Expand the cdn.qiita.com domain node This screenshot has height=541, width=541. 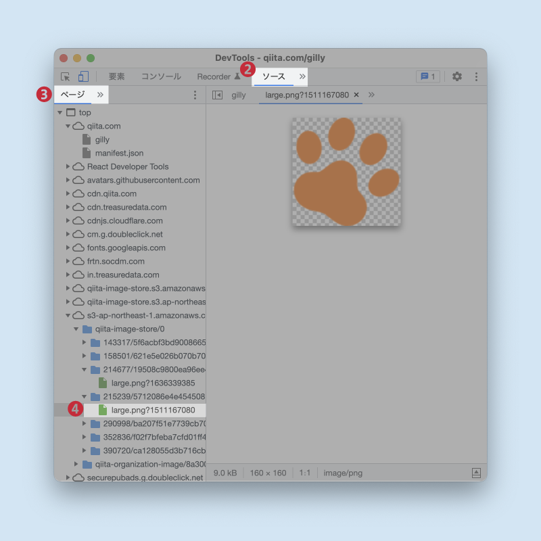[68, 193]
